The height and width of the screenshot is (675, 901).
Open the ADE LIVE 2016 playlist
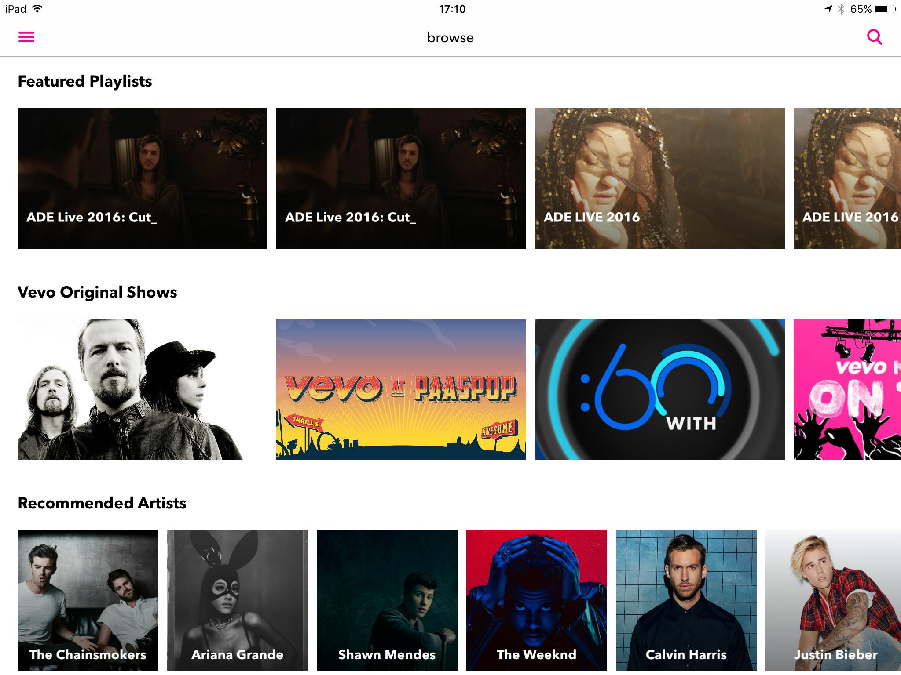(659, 178)
